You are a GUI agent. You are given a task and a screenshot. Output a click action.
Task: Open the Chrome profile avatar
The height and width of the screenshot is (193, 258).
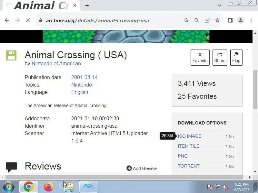pos(241,20)
